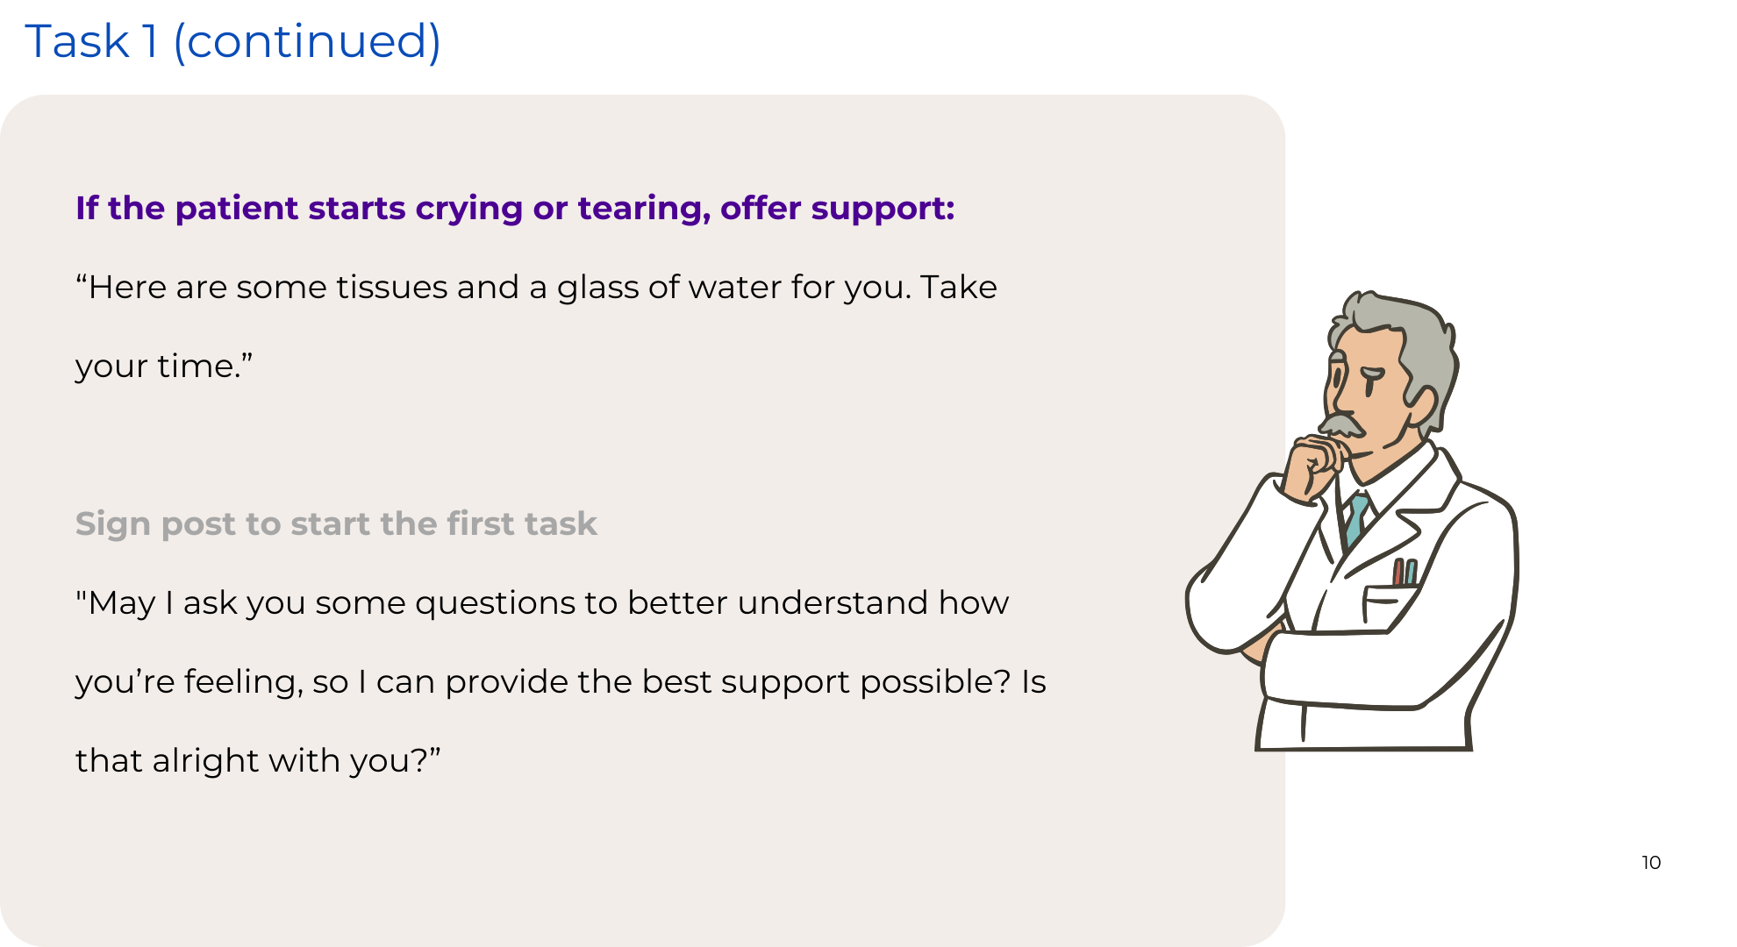1737x947 pixels.
Task: Select the grey "Sign post to start" heading
Action: coord(336,523)
